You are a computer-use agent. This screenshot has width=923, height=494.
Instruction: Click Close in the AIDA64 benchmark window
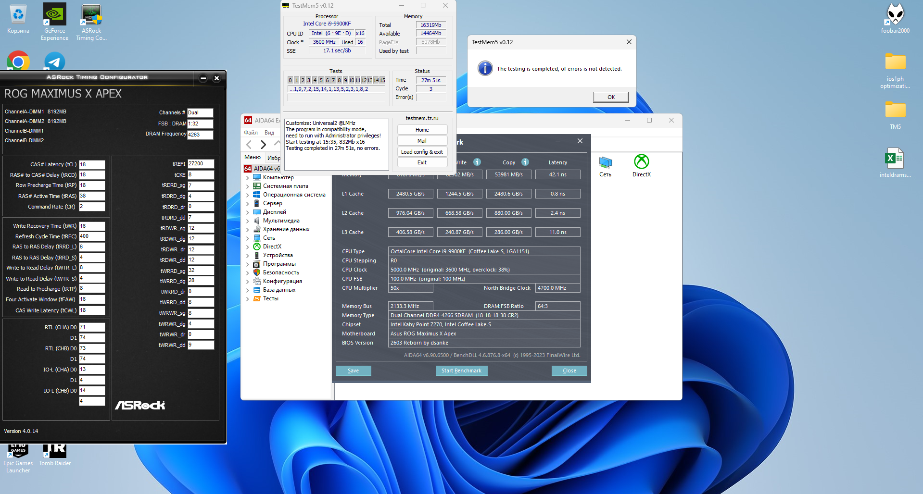569,370
